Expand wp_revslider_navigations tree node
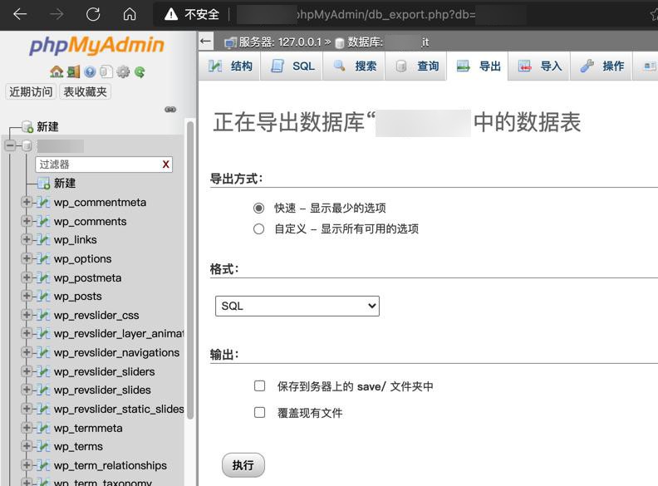658x486 pixels. (x=27, y=352)
